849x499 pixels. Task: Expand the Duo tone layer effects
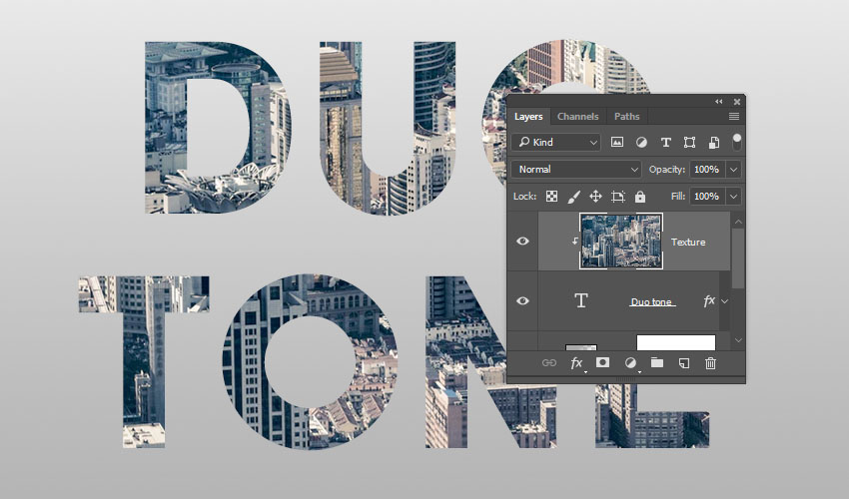(725, 300)
